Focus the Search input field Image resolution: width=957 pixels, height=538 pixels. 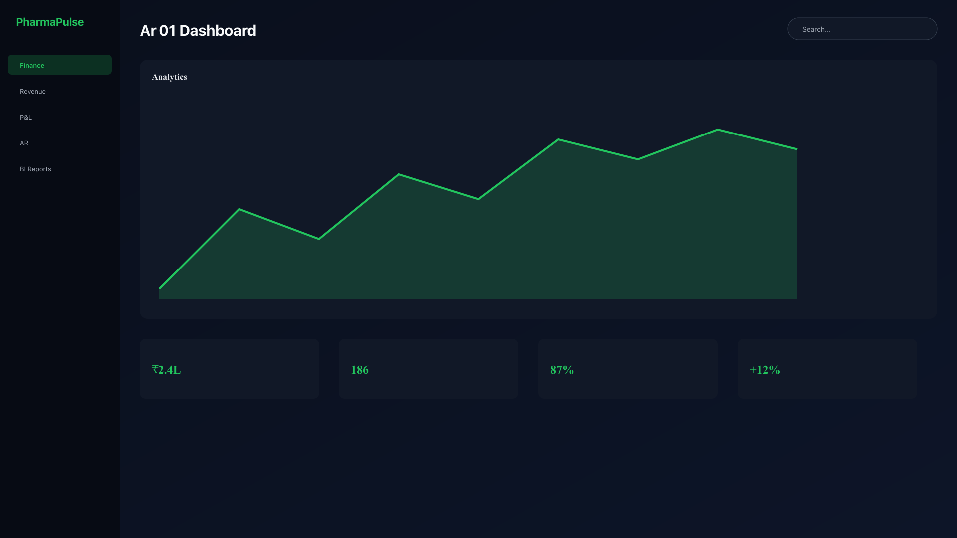click(862, 29)
